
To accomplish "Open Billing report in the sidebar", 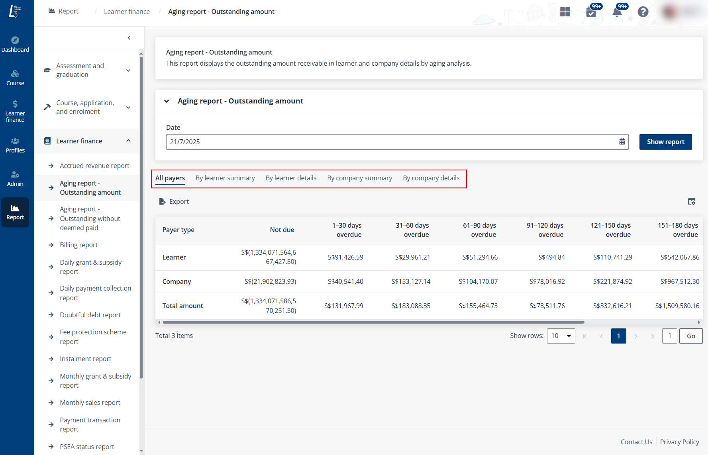I will (78, 245).
